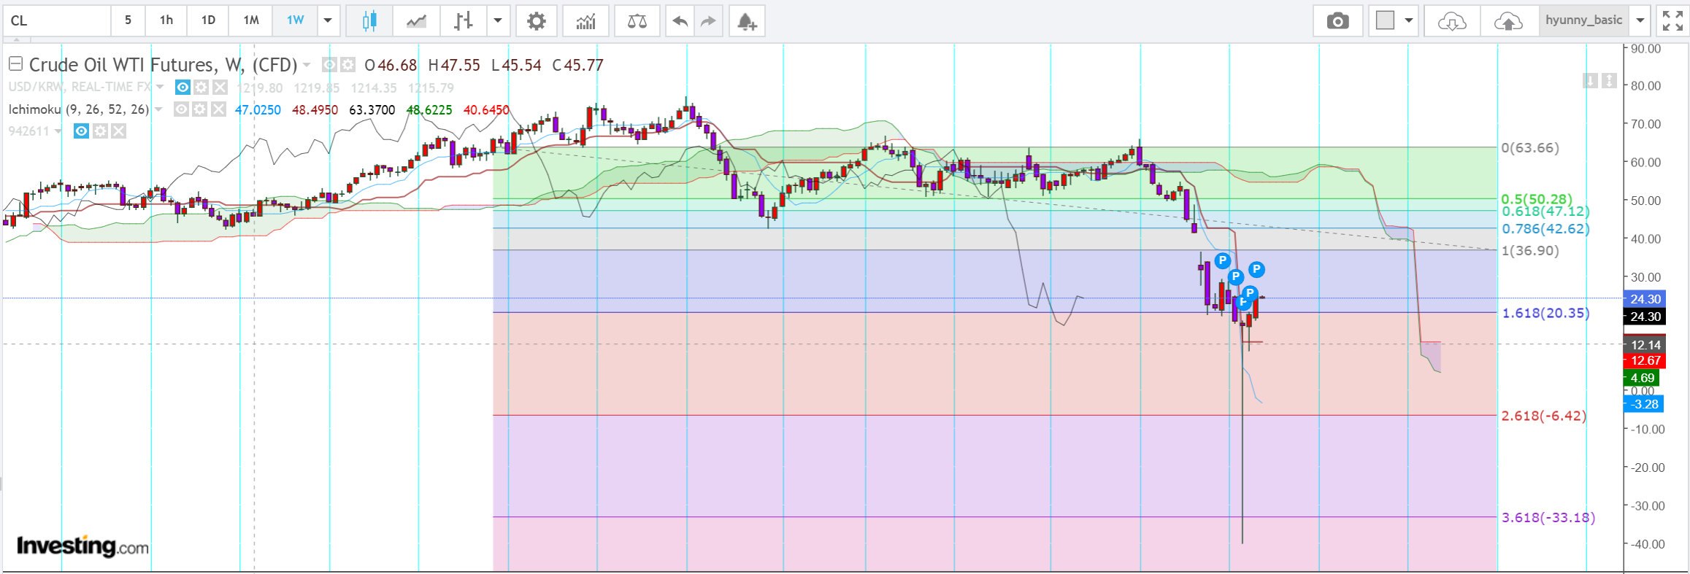Click the 1.618(20.35) Fibonacci level label
Image resolution: width=1690 pixels, height=574 pixels.
1545,313
